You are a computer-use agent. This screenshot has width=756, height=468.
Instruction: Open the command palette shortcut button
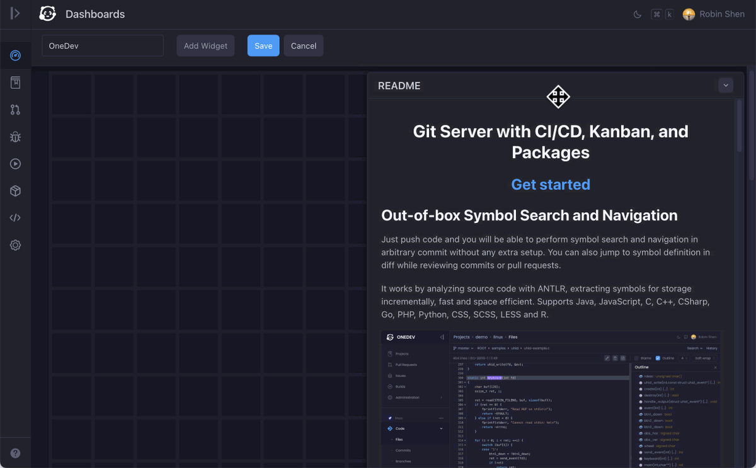click(662, 14)
